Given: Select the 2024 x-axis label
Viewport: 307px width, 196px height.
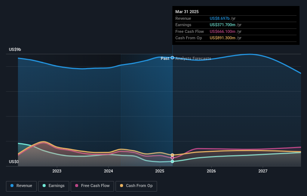Looking at the screenshot, I should click(108, 171).
